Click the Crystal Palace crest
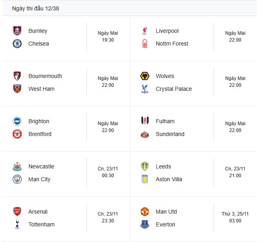Image resolution: width=268 pixels, height=242 pixels. pyautogui.click(x=144, y=89)
